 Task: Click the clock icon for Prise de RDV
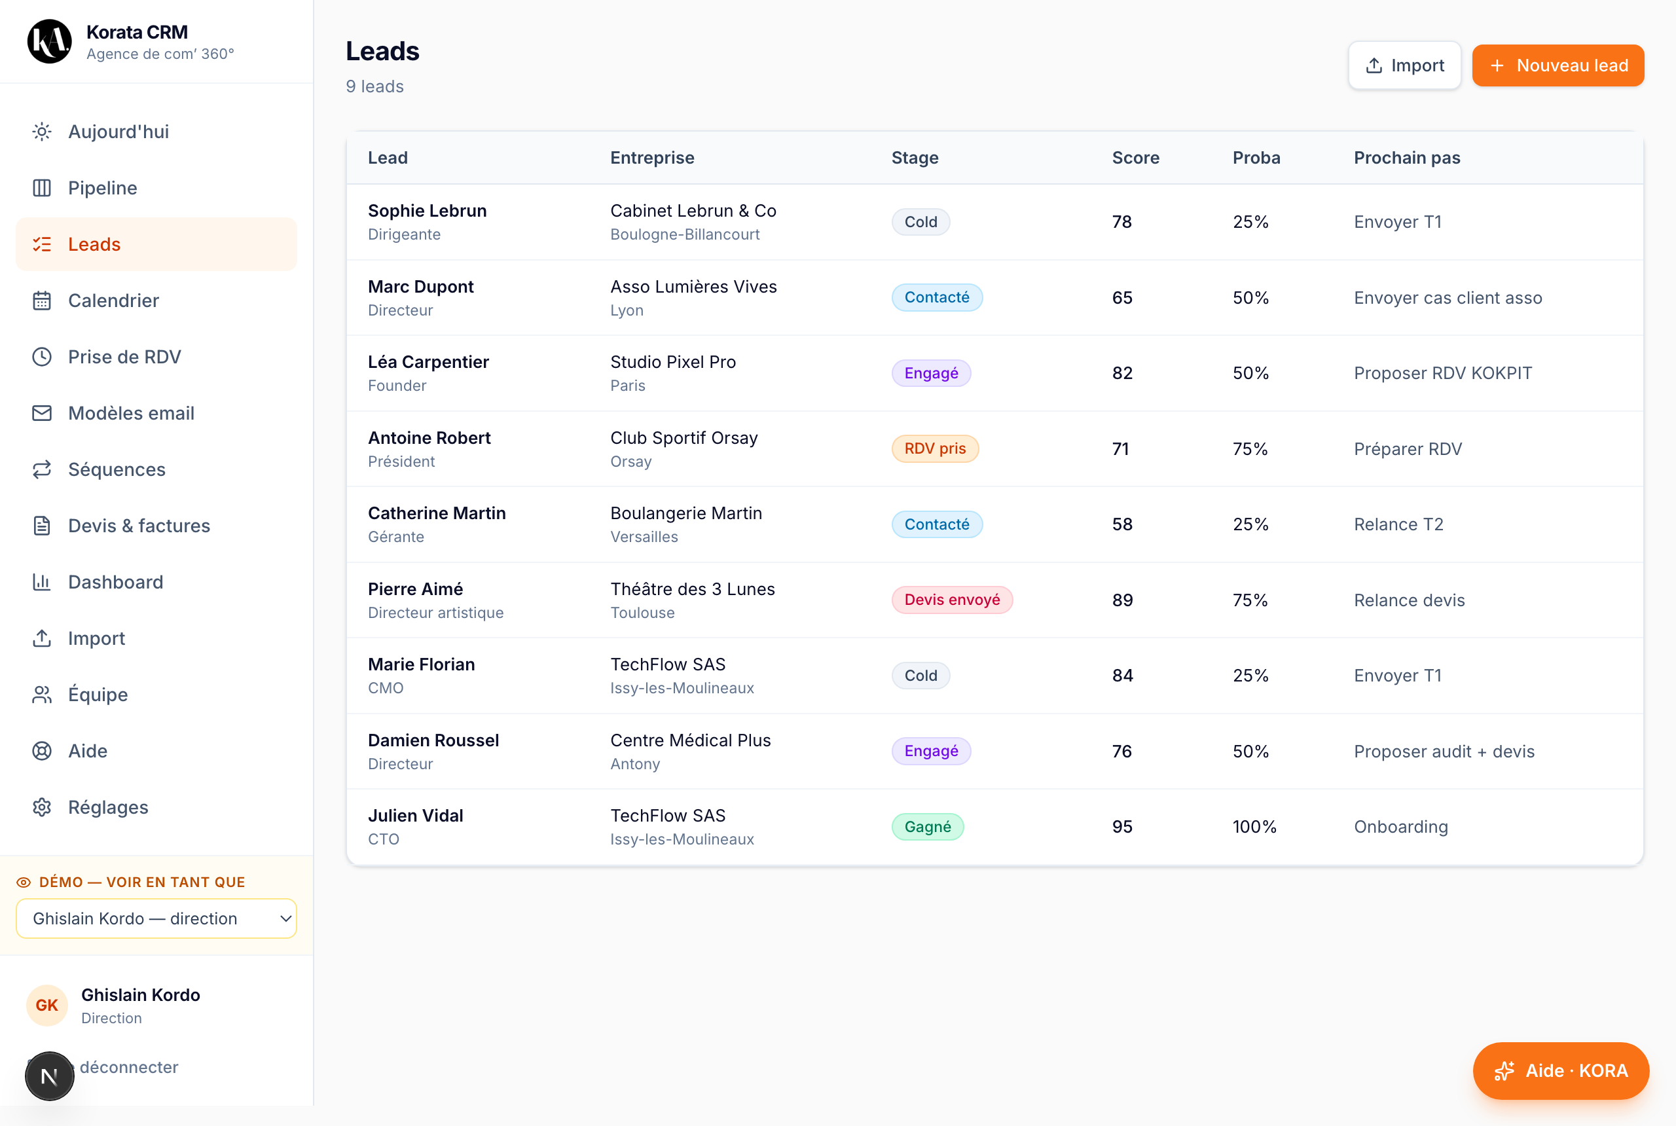42,357
